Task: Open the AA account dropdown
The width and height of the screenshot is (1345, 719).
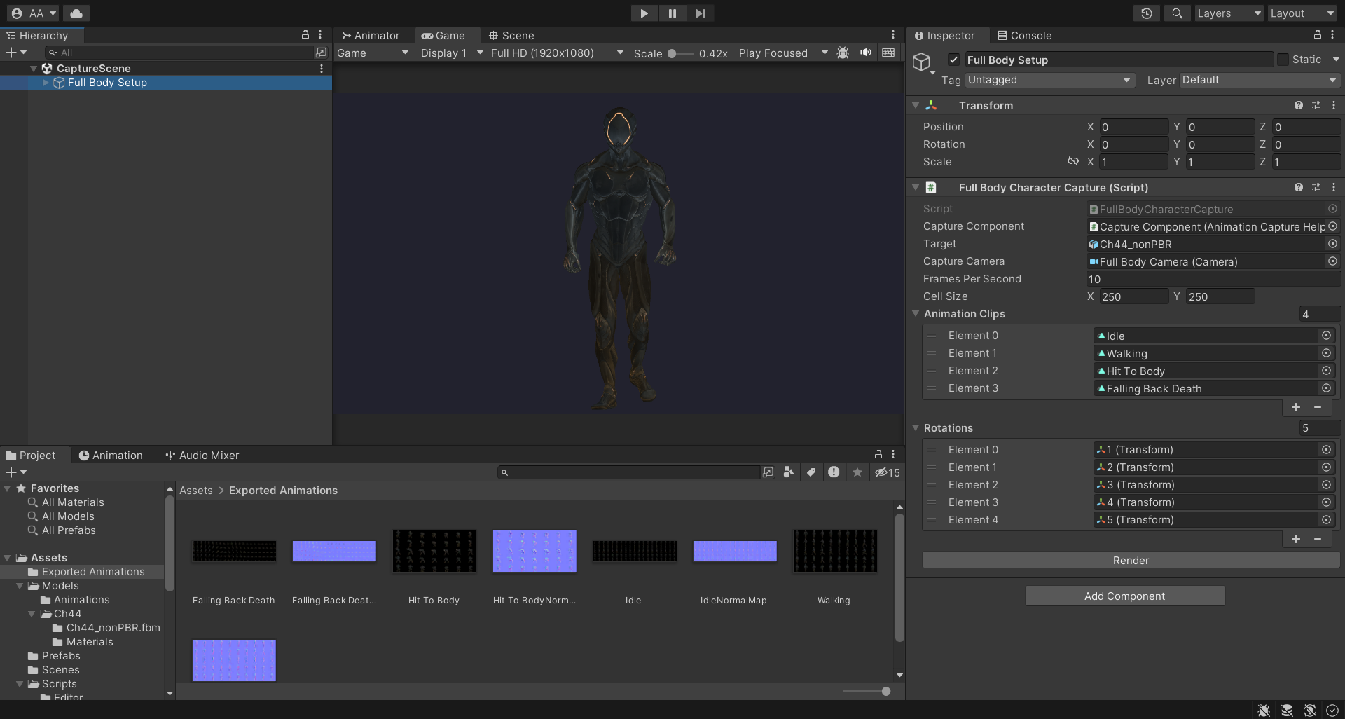Action: 34,13
